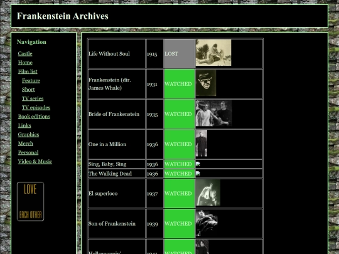Click the Navigation sidebar heading
The width and height of the screenshot is (339, 254).
pos(31,42)
